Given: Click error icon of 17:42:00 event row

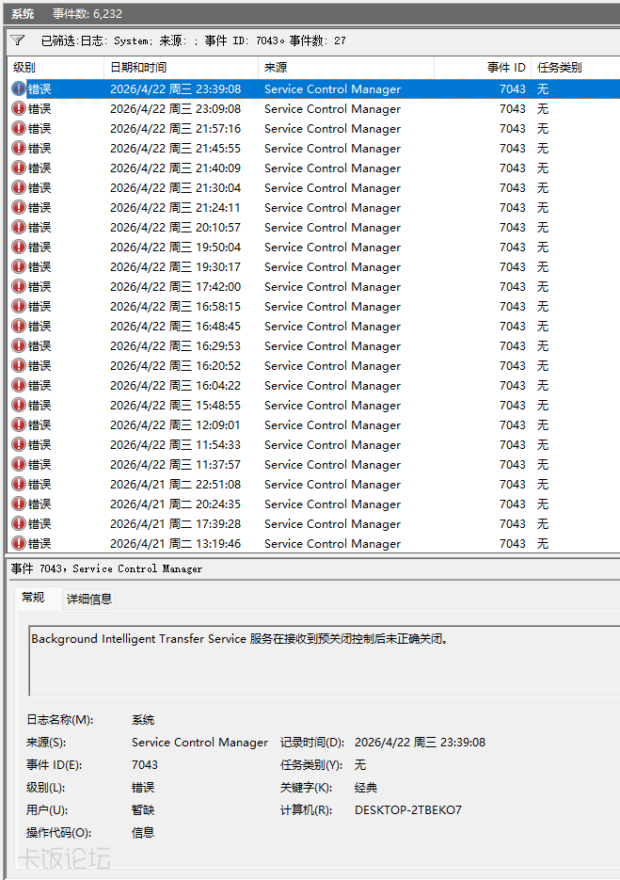Looking at the screenshot, I should (19, 286).
